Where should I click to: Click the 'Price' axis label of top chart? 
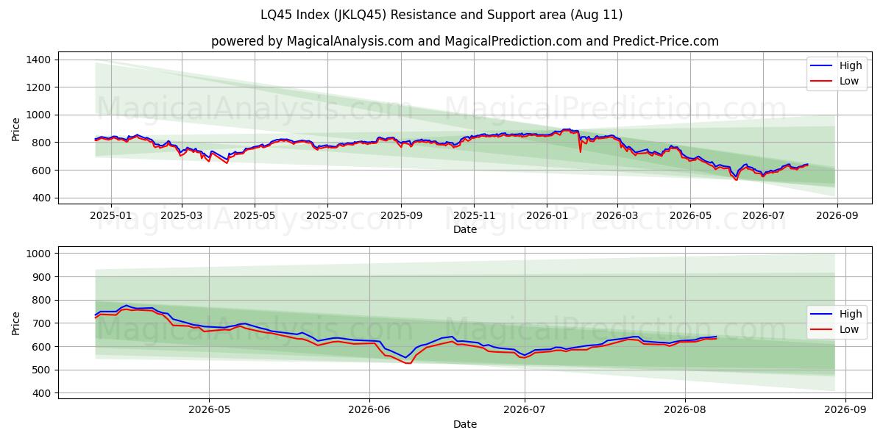pos(16,129)
